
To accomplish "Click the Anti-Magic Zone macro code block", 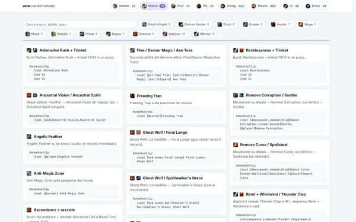I will tap(72, 191).
